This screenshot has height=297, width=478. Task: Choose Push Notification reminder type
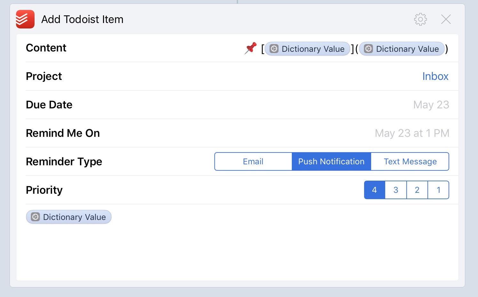[331, 161]
